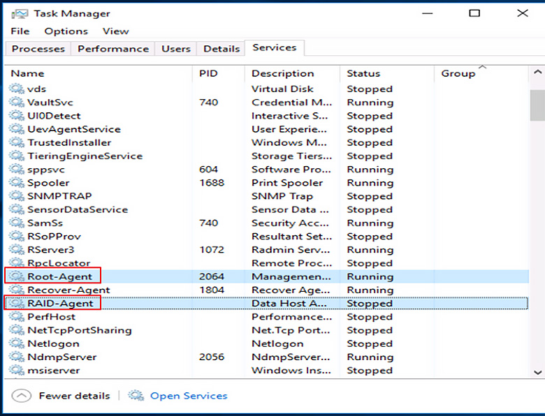Click the SNMP Trap description
The image size is (545, 416).
tap(282, 196)
